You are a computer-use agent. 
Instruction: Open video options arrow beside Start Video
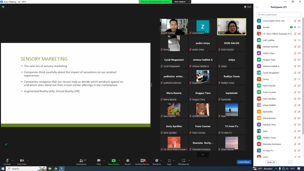(28, 161)
